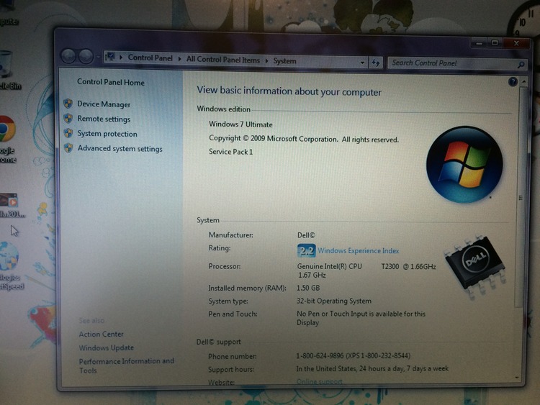This screenshot has height=405, width=540.
Task: Maximize the System window
Action: 495,43
